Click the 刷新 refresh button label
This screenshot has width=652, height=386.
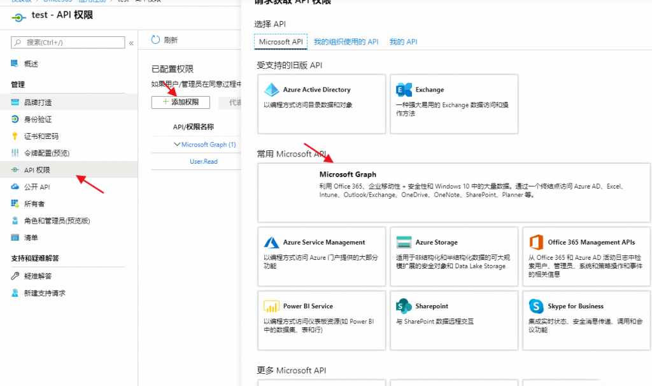click(x=171, y=40)
